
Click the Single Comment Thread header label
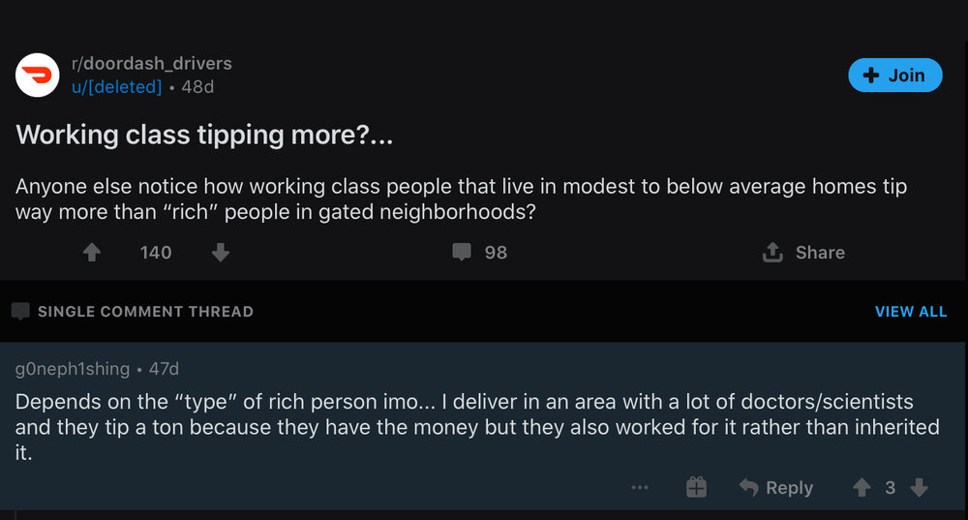tap(146, 312)
